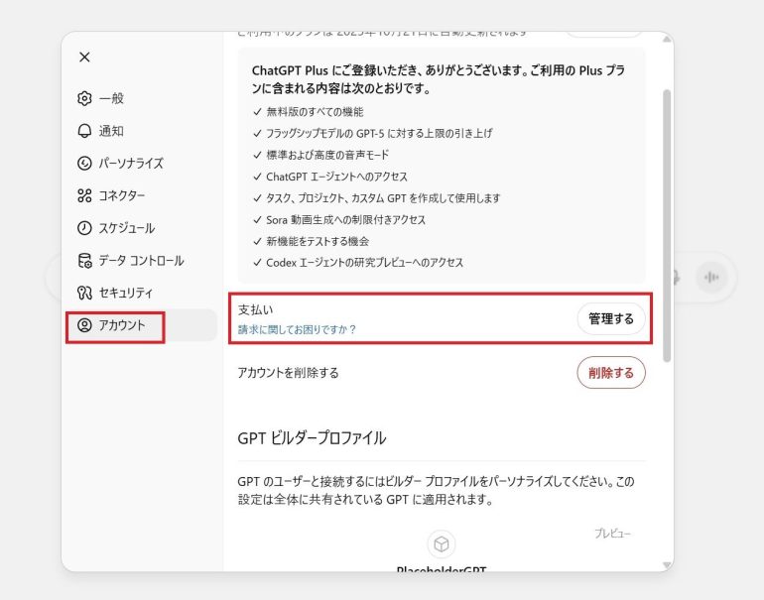
Task: Close the settings dialog with the X
Action: [84, 58]
